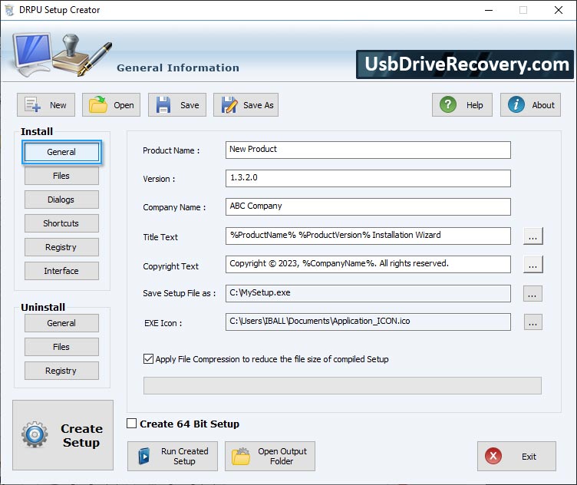Click the Save As button label
Screen dimensions: 577x485
coord(259,105)
